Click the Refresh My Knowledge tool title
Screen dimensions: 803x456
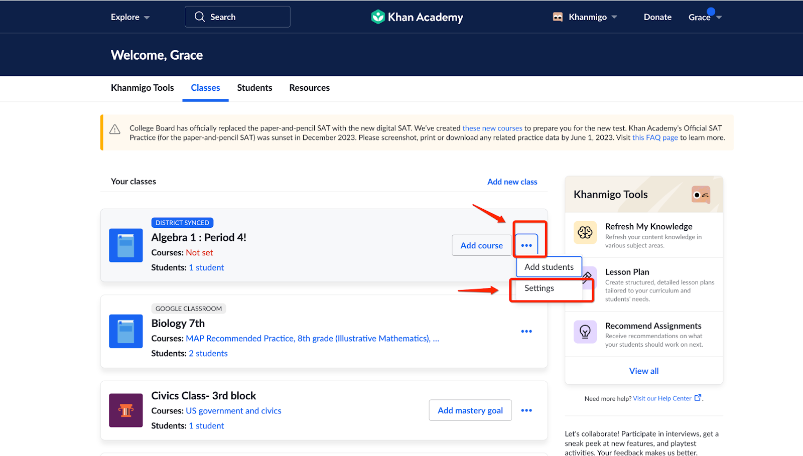648,226
